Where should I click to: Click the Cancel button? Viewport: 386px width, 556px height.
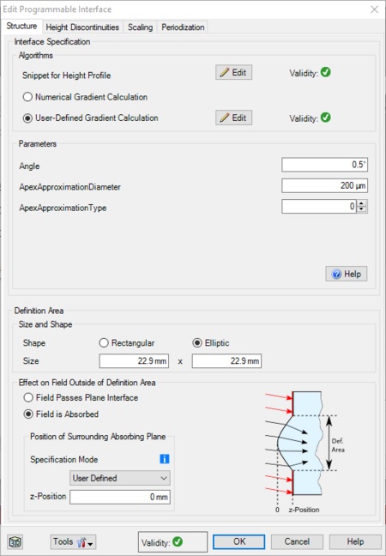pyautogui.click(x=297, y=541)
